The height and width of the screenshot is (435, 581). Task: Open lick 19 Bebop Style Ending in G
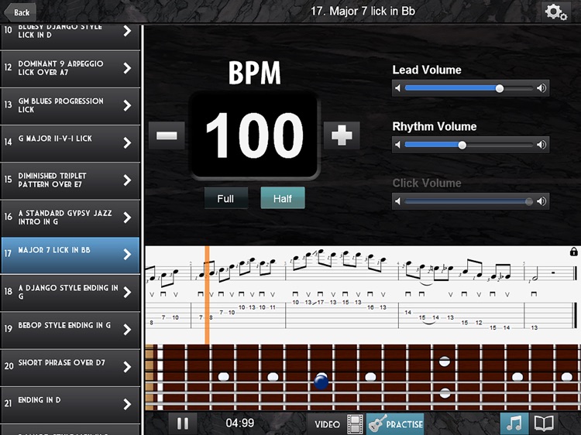70,331
